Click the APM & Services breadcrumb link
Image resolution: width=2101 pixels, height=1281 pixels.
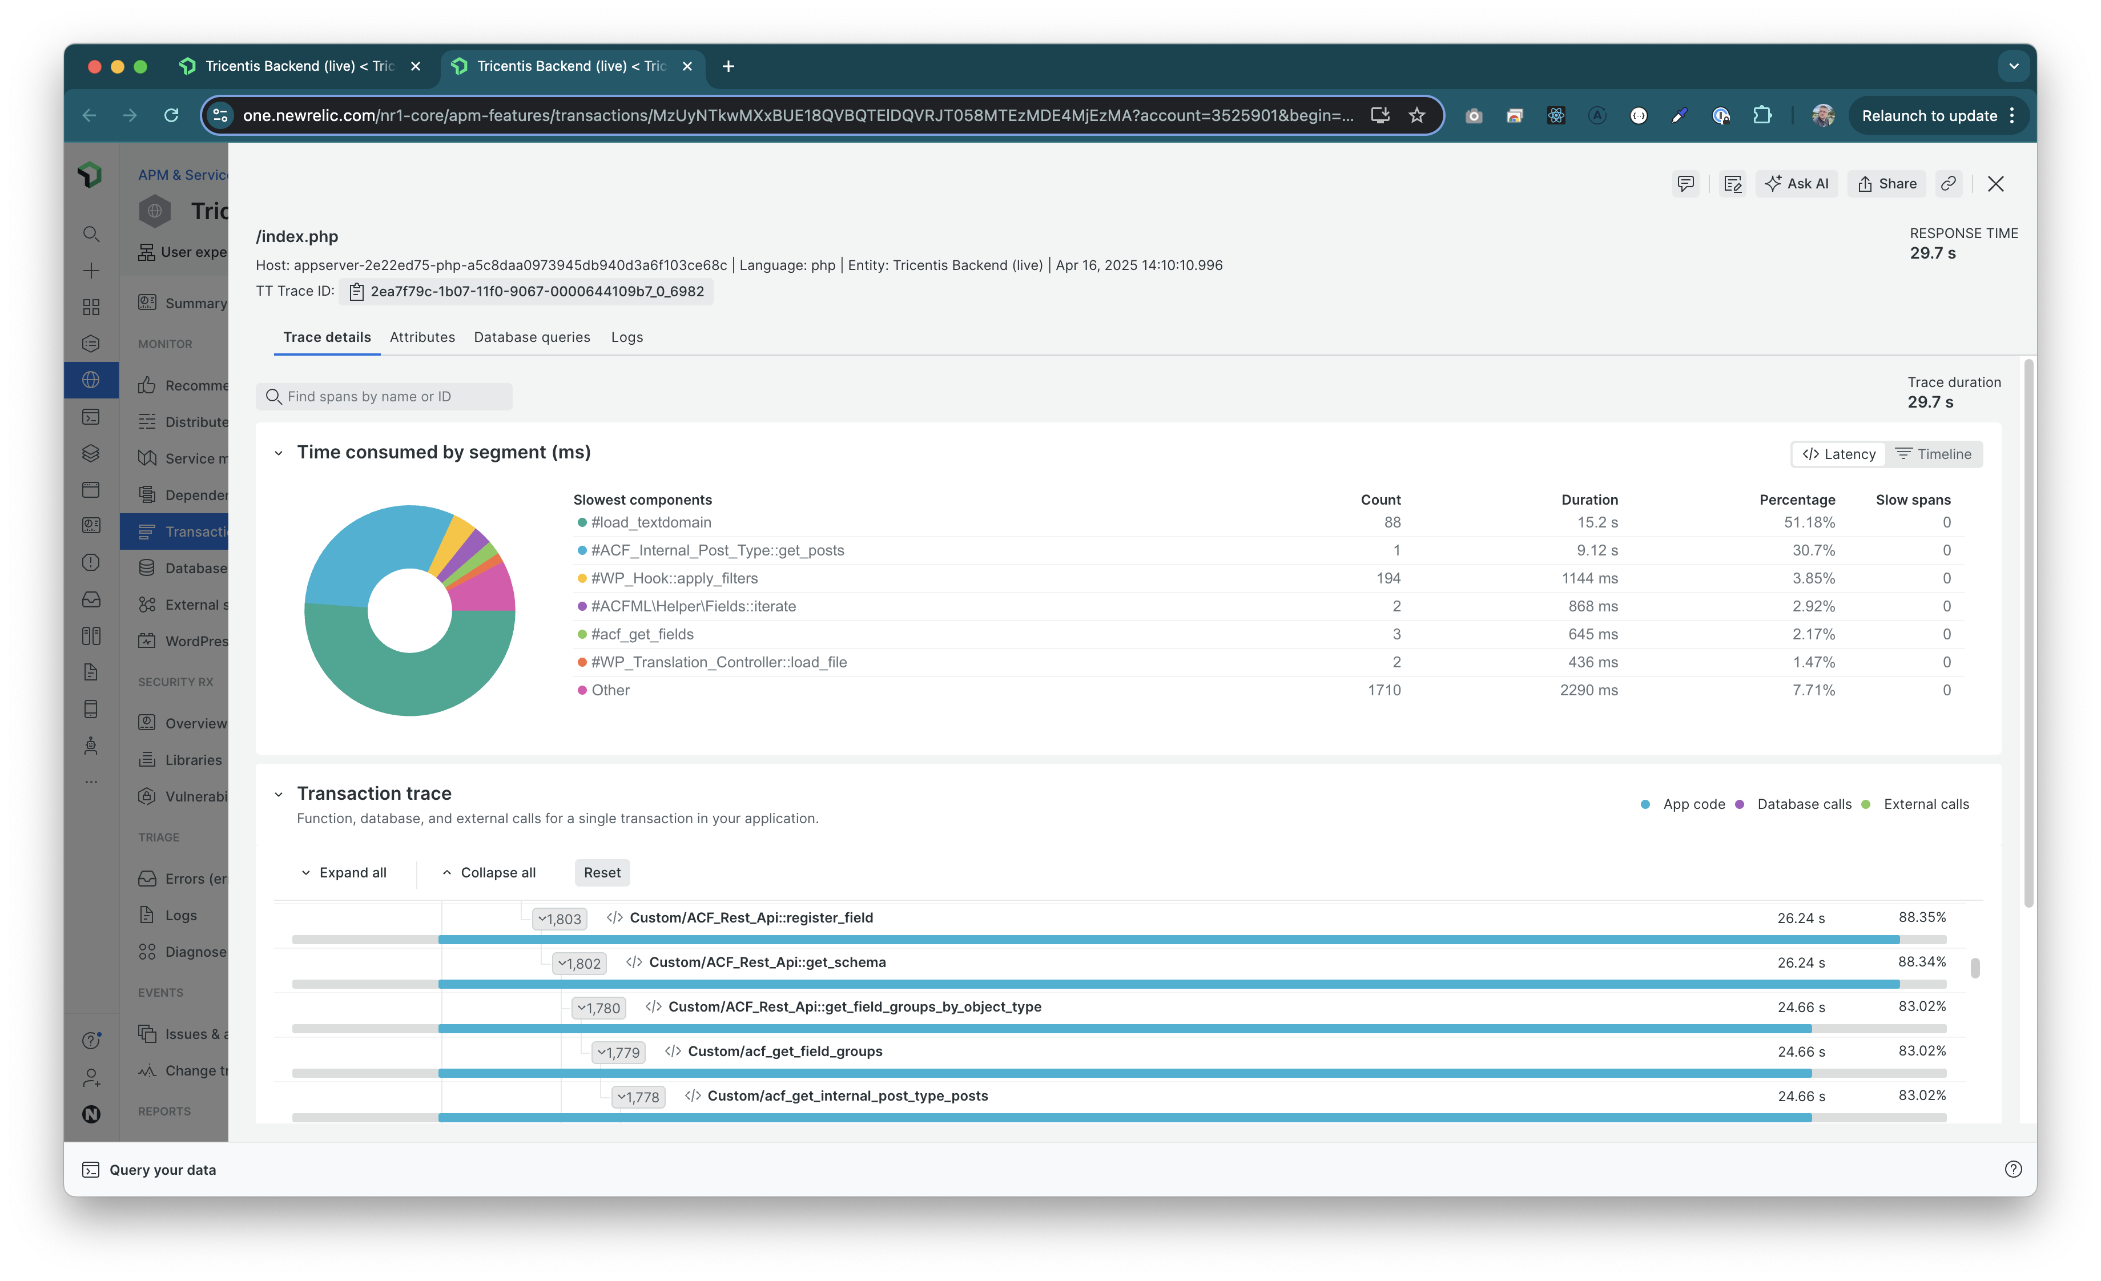[x=183, y=175]
